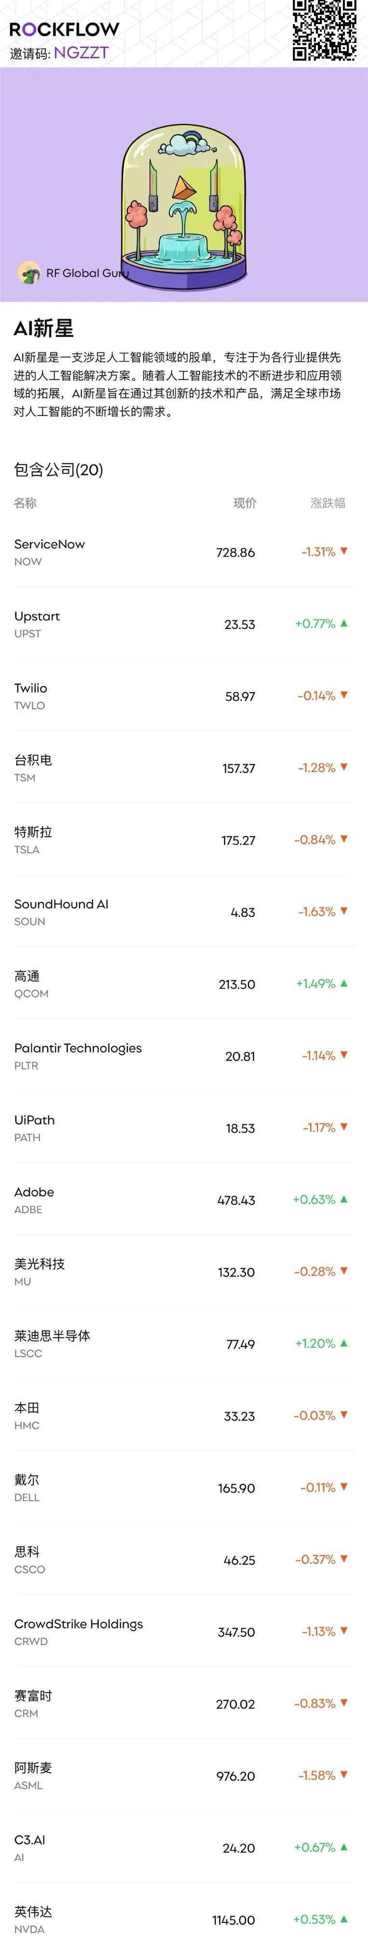
Task: Click the AI新星 title heading
Action: tap(36, 326)
